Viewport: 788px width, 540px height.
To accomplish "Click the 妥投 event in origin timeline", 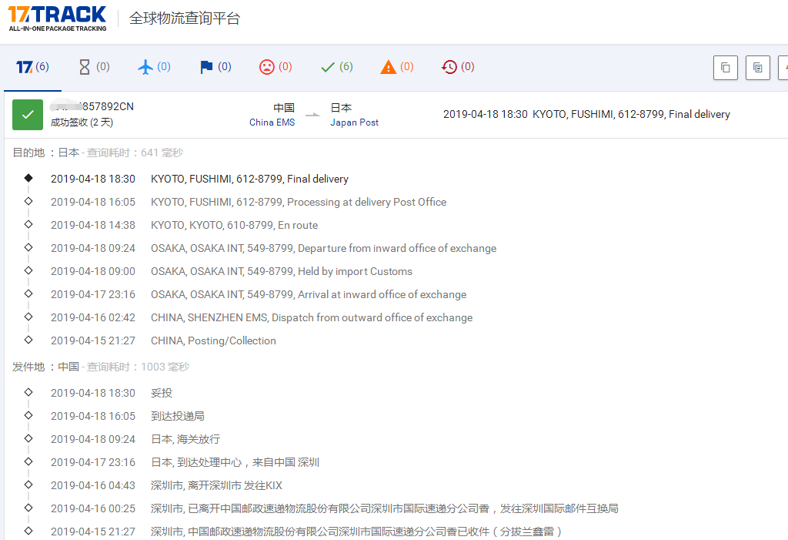I will [162, 393].
